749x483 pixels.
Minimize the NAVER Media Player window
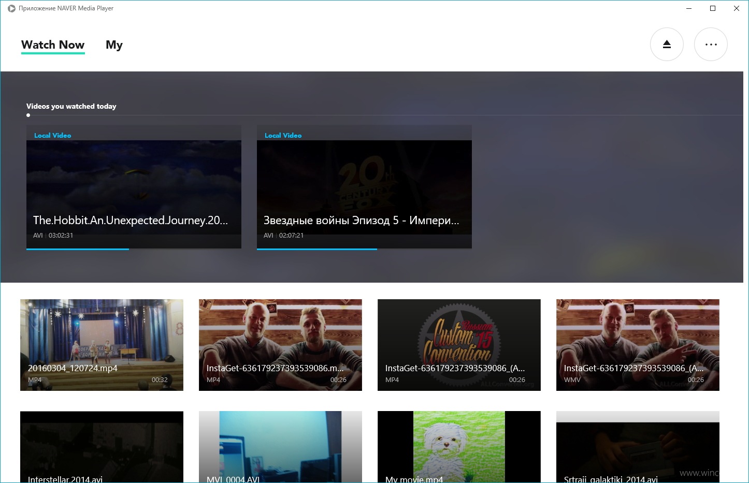coord(689,8)
